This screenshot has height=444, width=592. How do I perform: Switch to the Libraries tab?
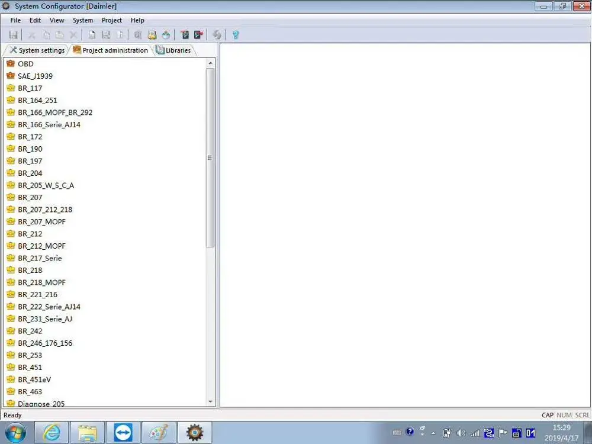(x=173, y=50)
